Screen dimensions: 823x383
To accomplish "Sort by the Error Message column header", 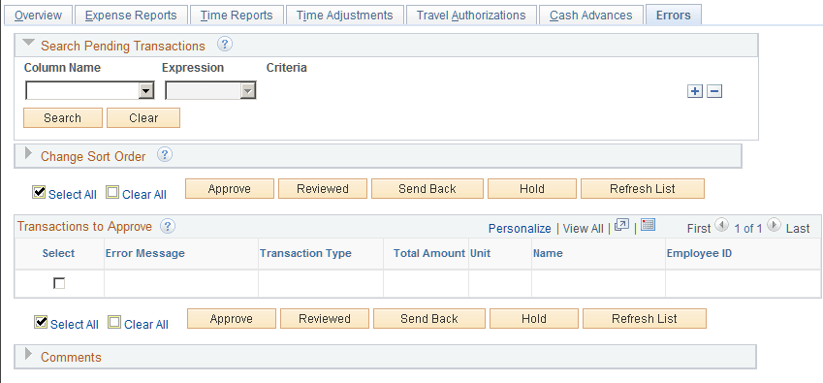I will (x=145, y=253).
